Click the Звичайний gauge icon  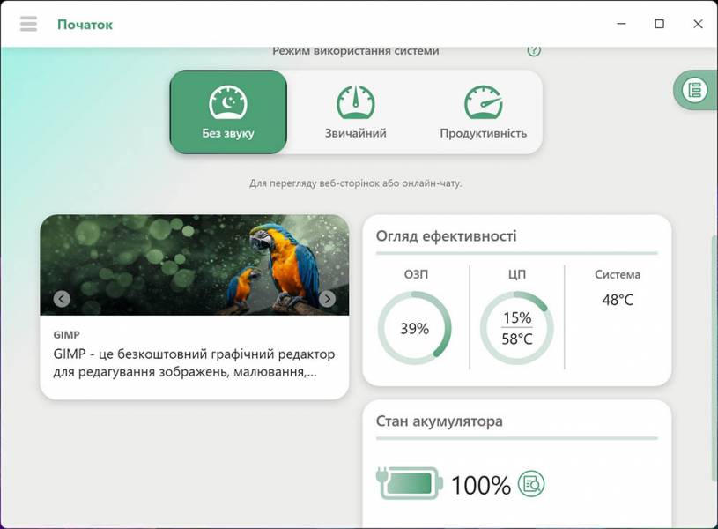point(355,103)
